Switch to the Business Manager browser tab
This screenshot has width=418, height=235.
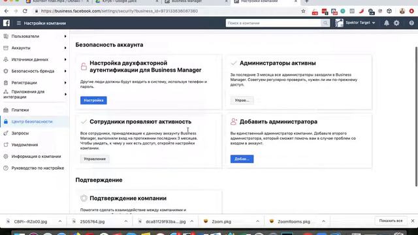point(196,1)
